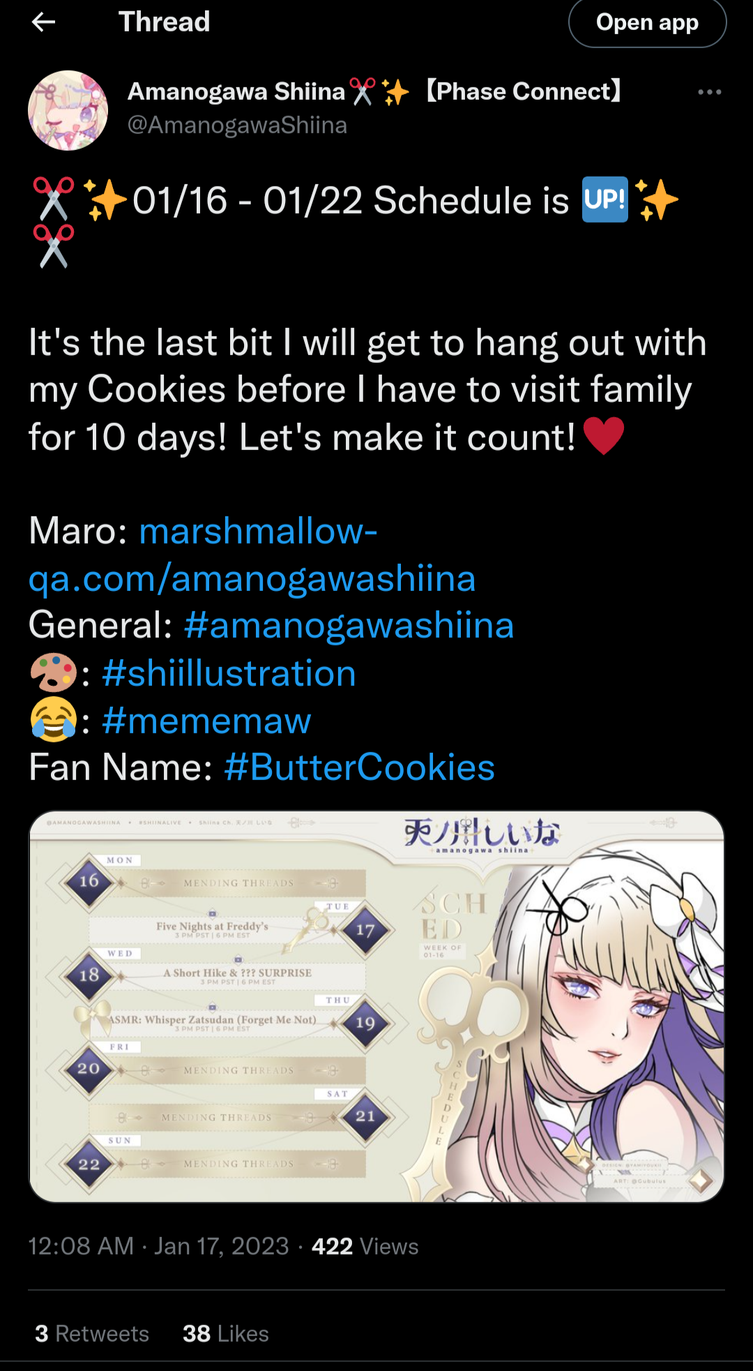Tap the Open app button
Image resolution: width=753 pixels, height=1371 pixels.
click(647, 22)
